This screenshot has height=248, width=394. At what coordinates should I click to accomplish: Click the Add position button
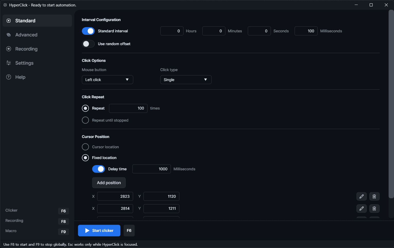(109, 183)
